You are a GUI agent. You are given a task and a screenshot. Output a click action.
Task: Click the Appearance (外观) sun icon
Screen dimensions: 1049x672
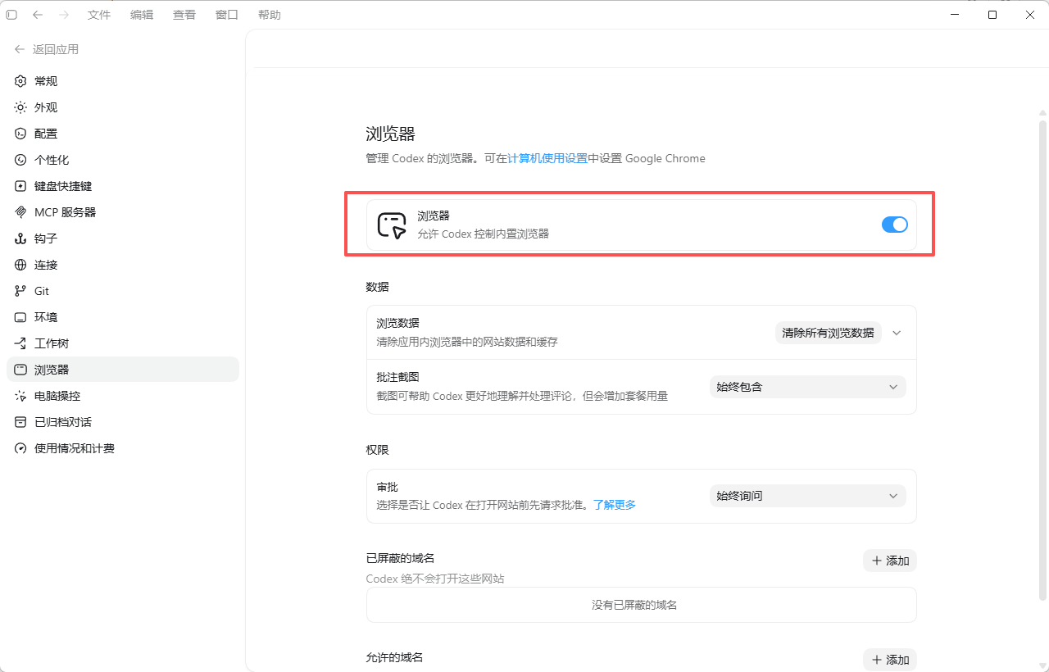20,107
